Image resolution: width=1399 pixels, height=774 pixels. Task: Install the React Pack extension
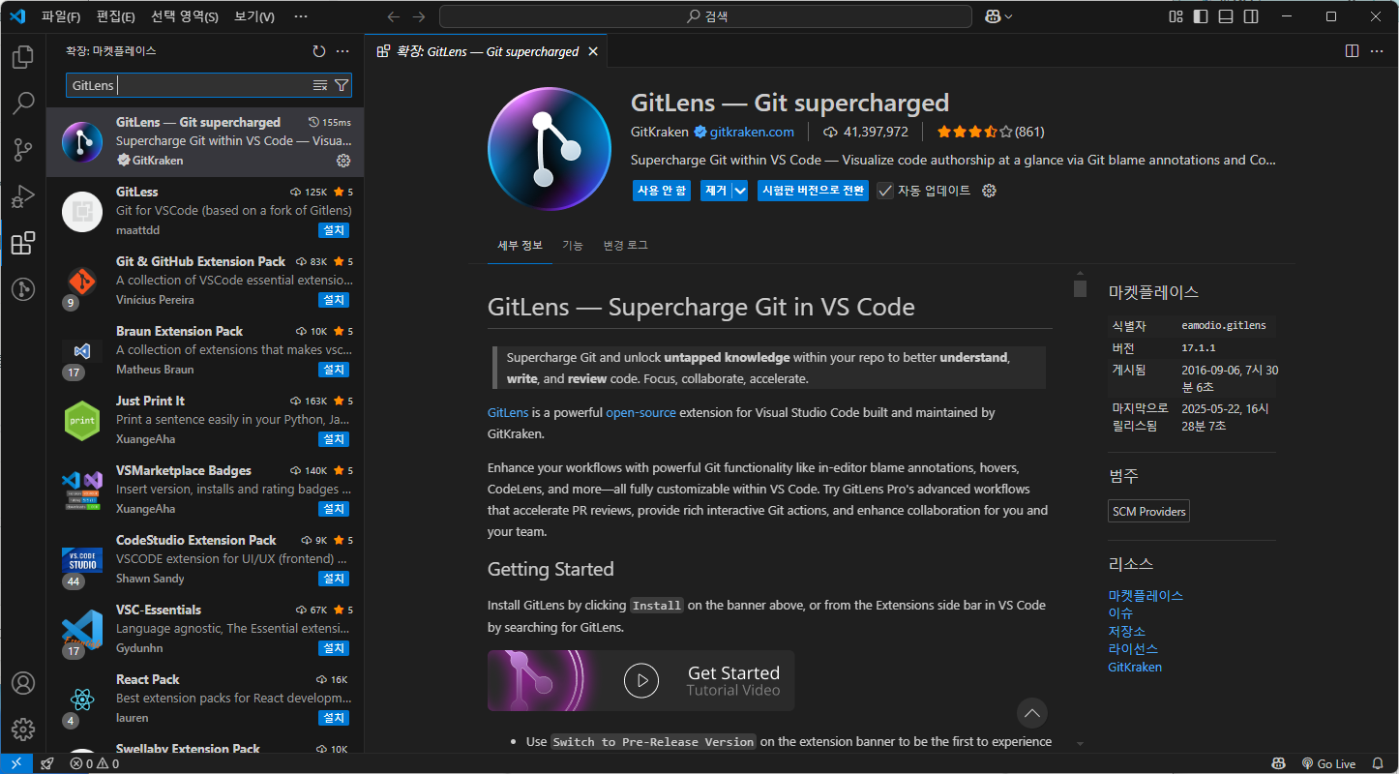[x=334, y=718]
